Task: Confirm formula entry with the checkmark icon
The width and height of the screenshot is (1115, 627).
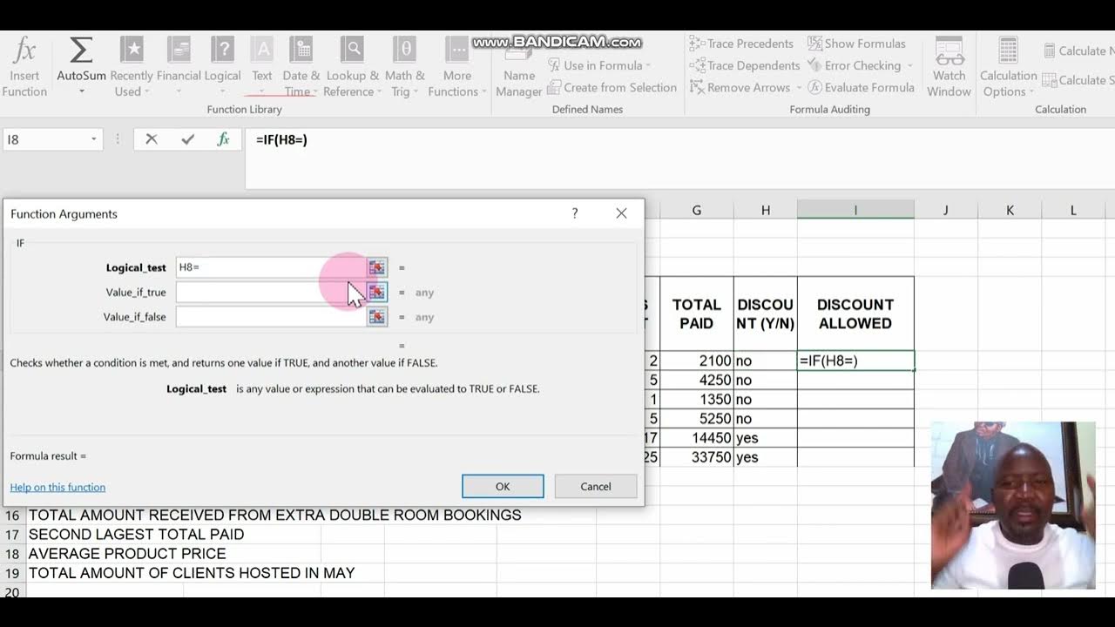Action: pos(187,139)
